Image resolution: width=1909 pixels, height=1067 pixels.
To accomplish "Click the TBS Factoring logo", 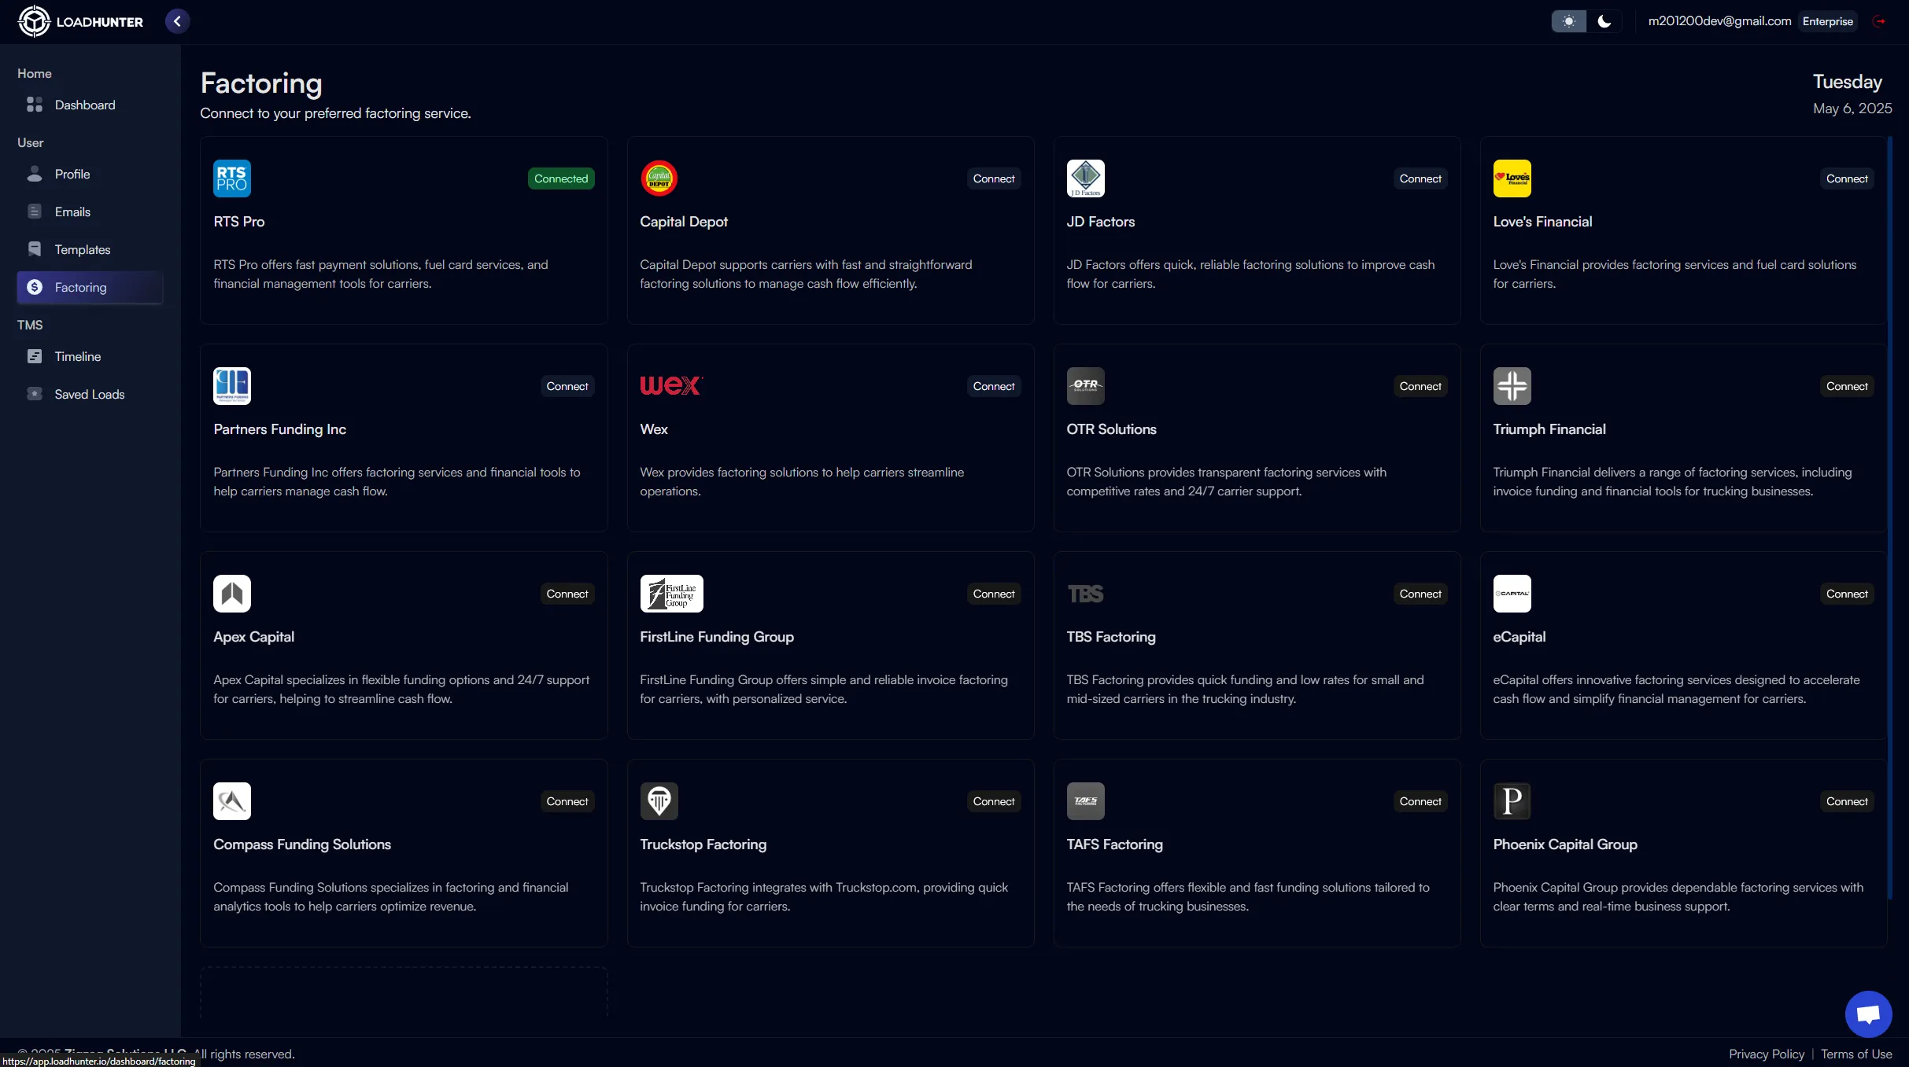I will tap(1085, 594).
